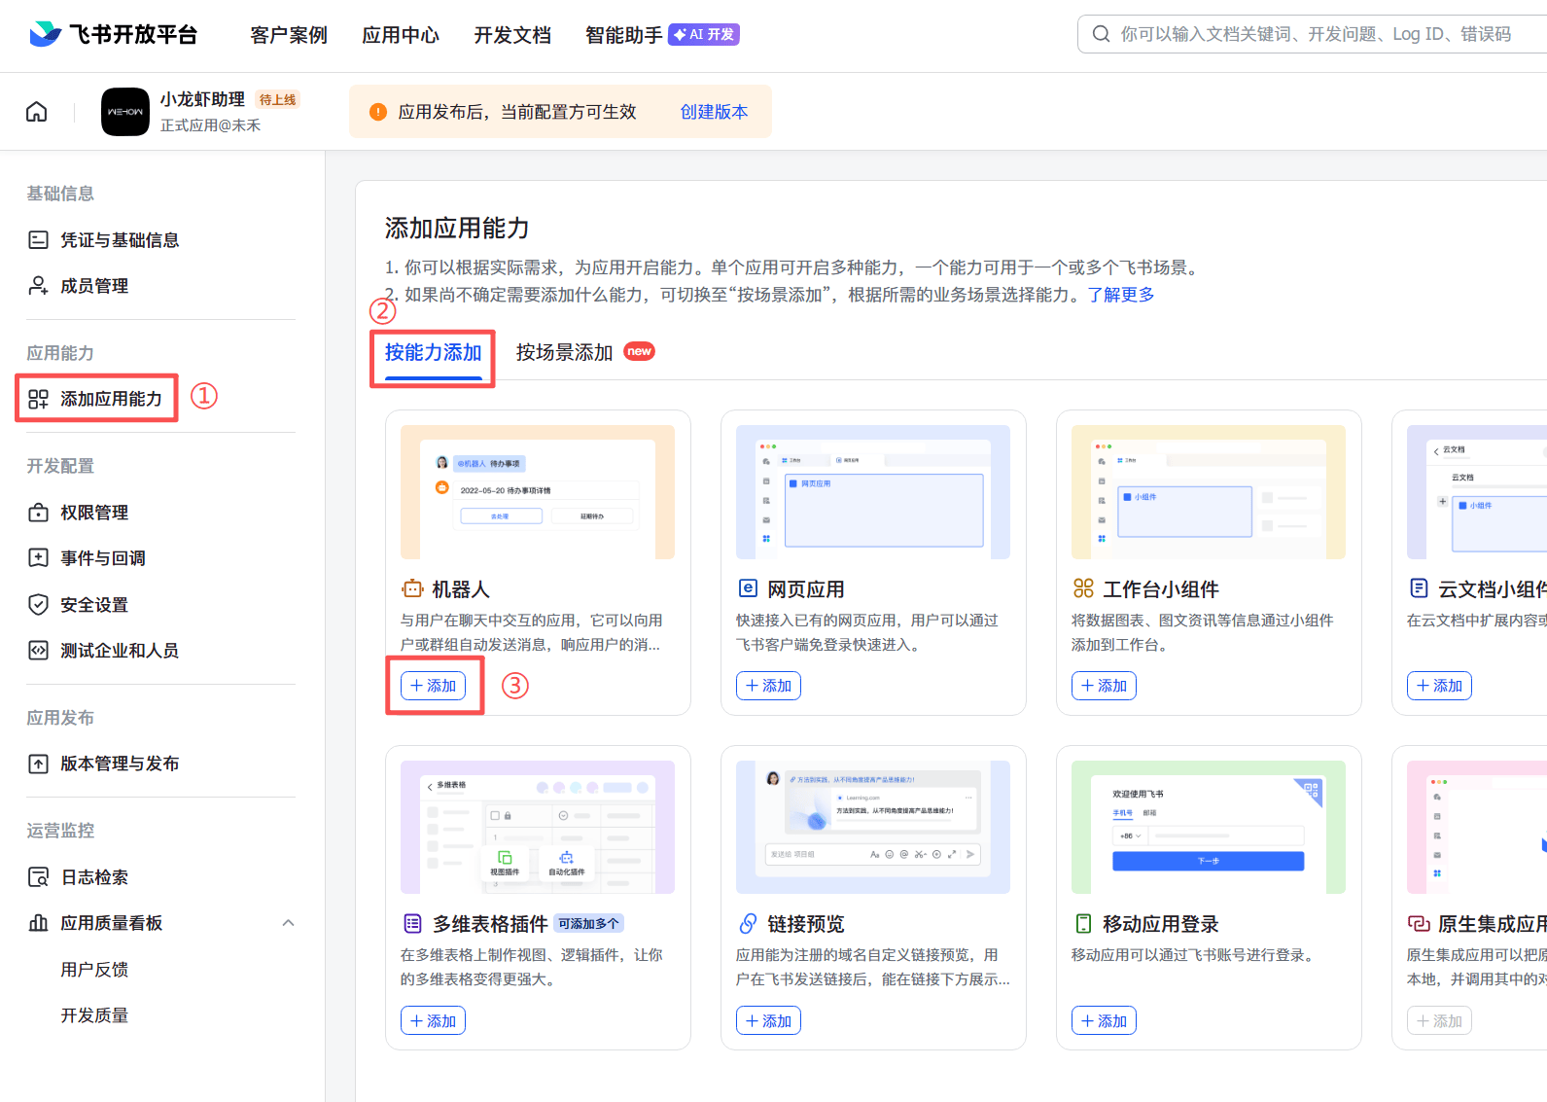The width and height of the screenshot is (1547, 1102).
Task: Click the 事件与回调 icon in sidebar
Action: tap(38, 558)
